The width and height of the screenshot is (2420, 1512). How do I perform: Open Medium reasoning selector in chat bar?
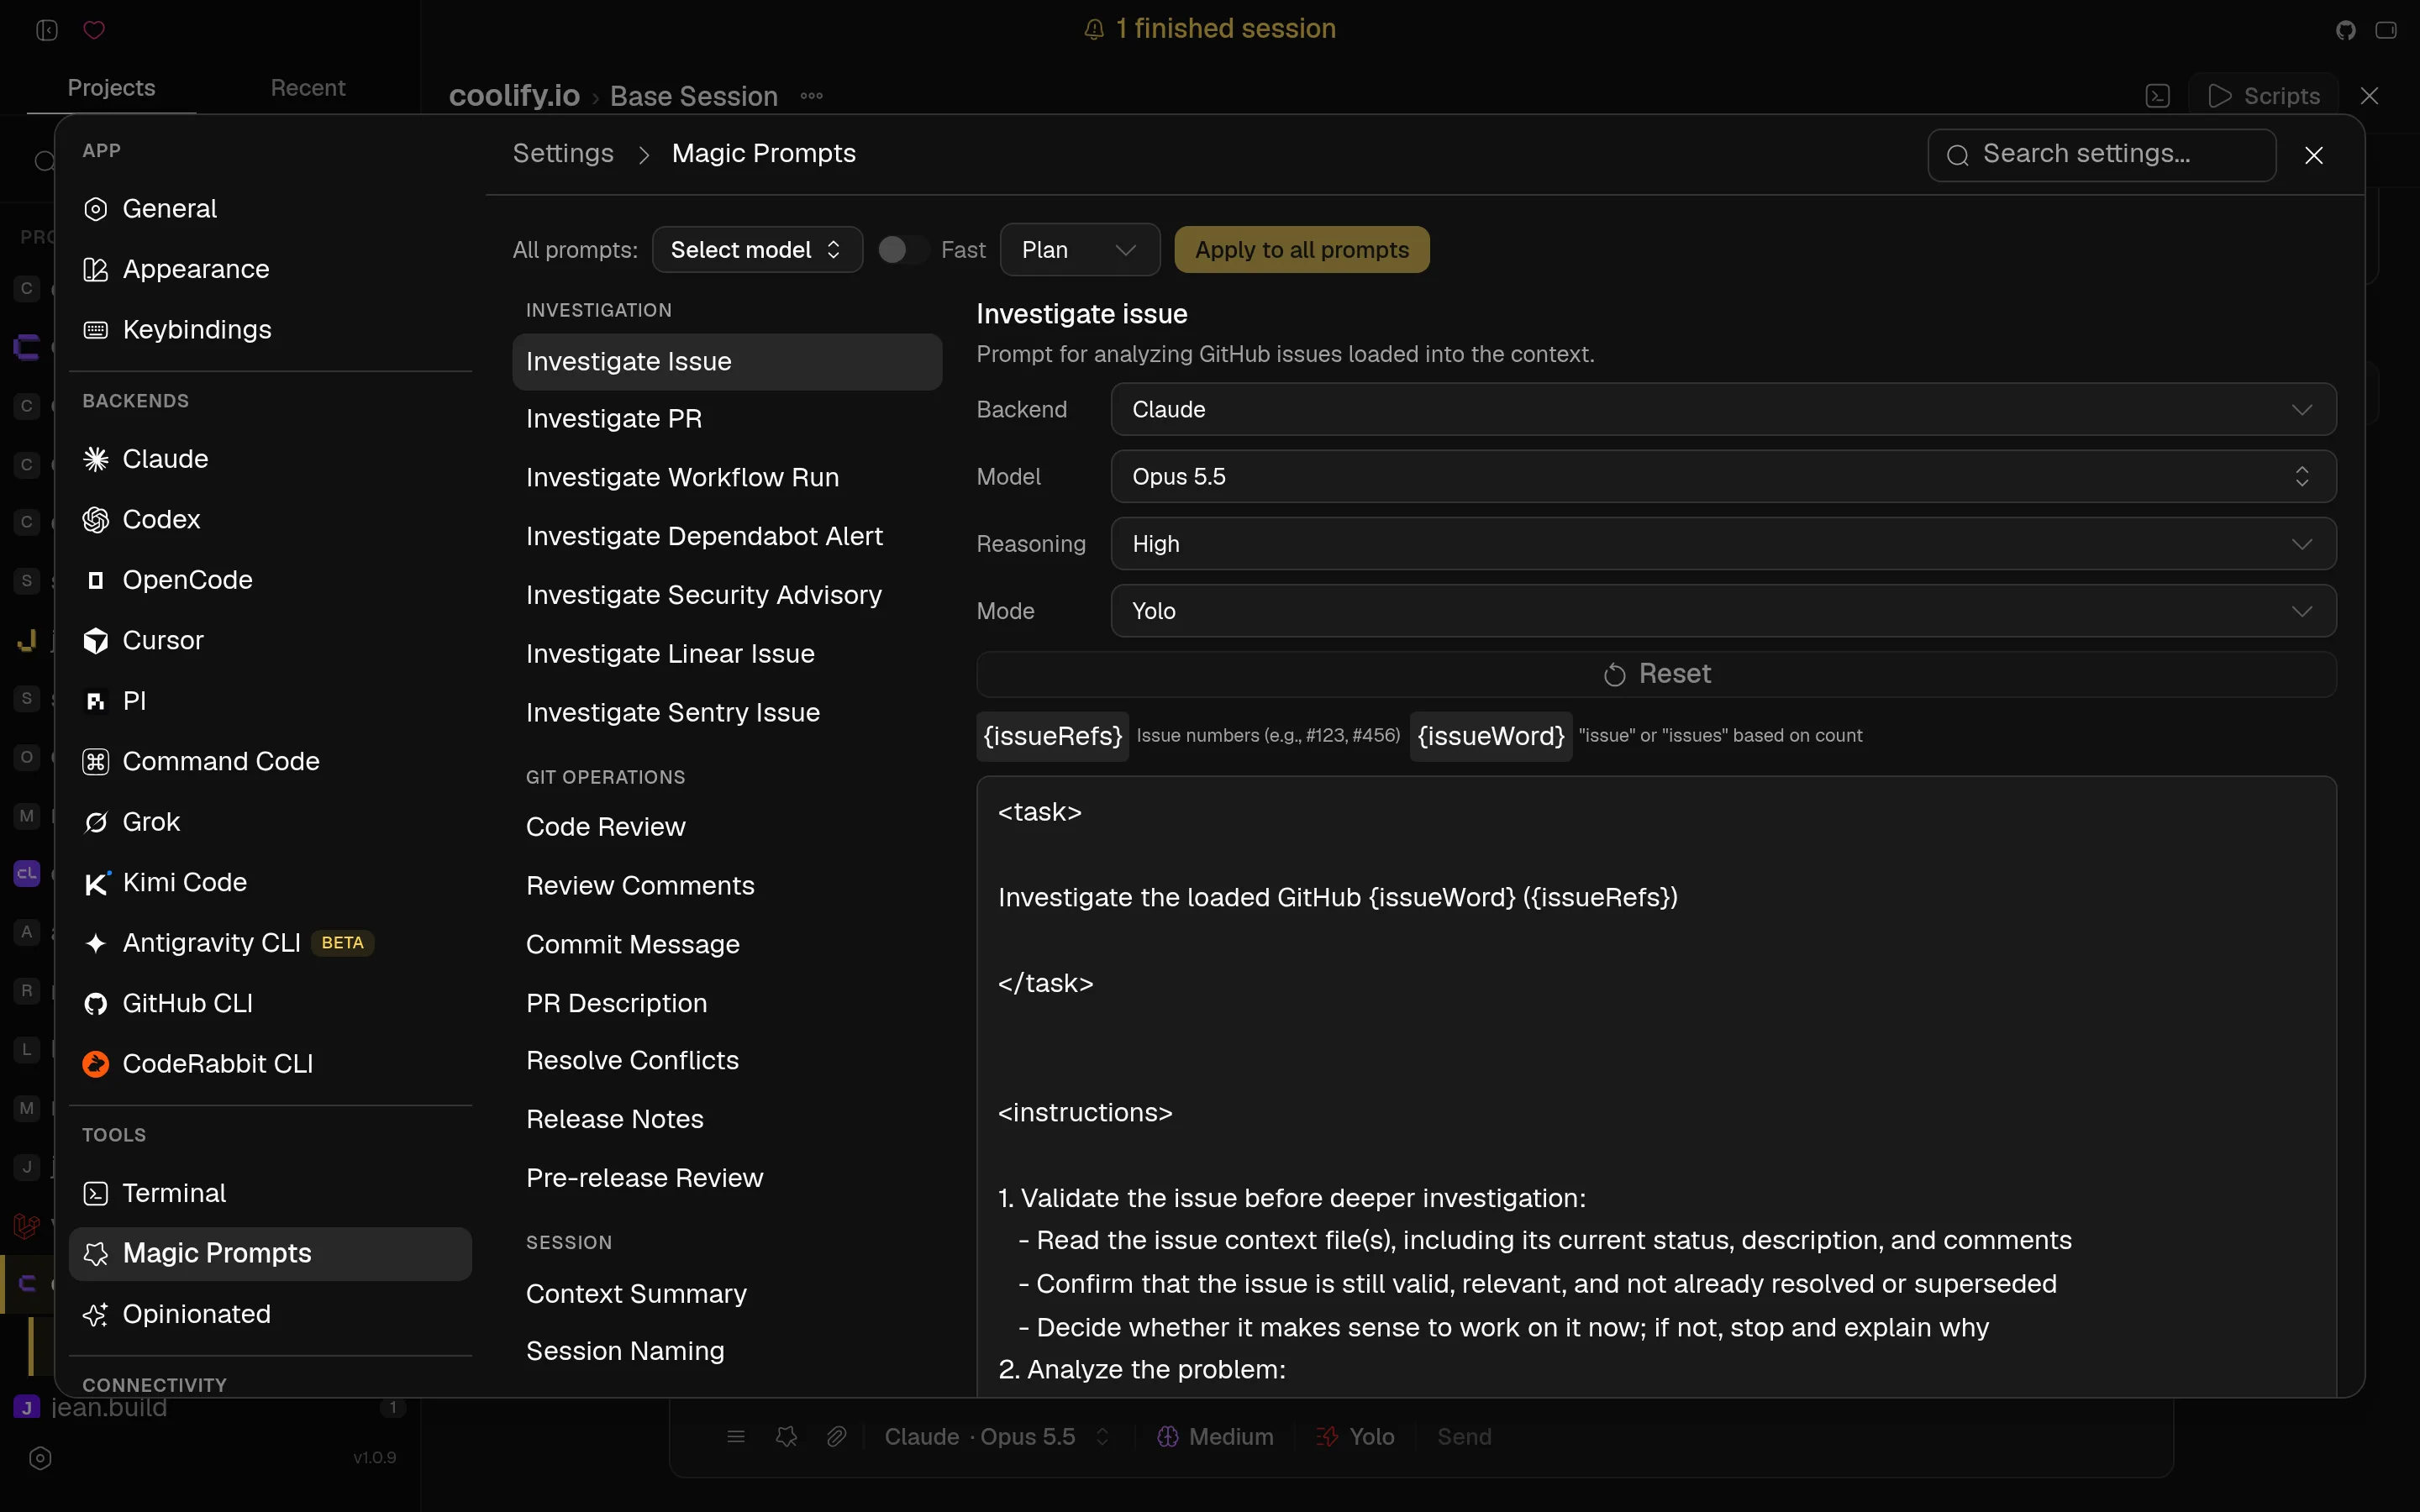tap(1215, 1437)
